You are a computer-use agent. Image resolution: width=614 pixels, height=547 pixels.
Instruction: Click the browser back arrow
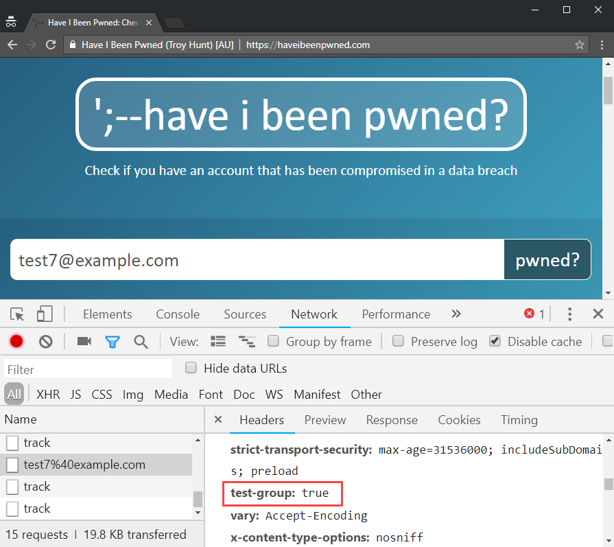pyautogui.click(x=12, y=45)
